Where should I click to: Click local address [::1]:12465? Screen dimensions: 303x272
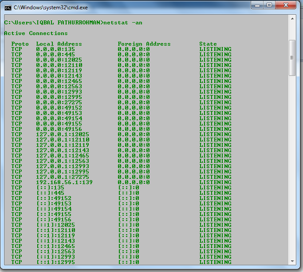pos(55,246)
